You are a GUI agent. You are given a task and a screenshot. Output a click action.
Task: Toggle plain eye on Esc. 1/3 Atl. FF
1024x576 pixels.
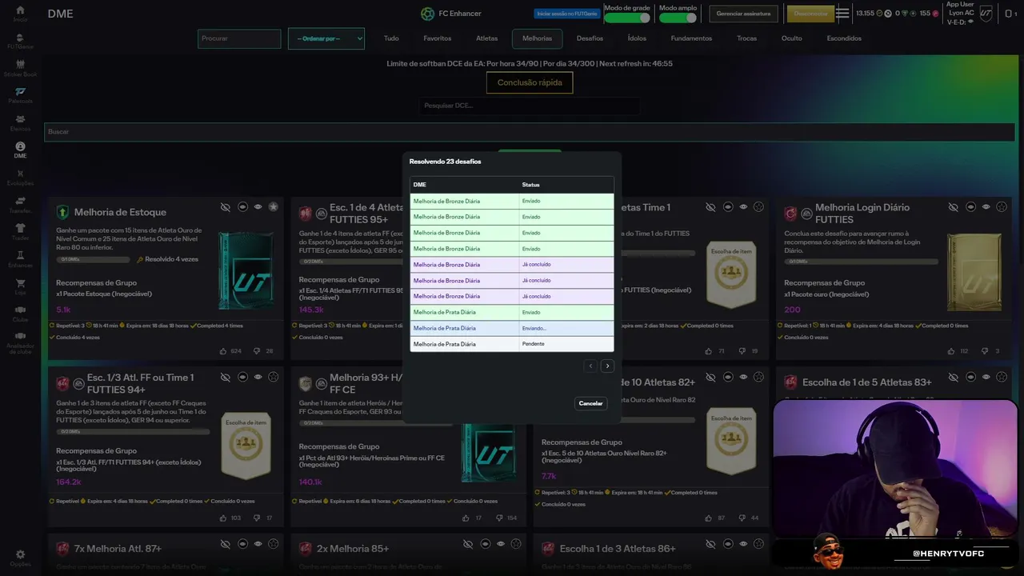tap(258, 377)
